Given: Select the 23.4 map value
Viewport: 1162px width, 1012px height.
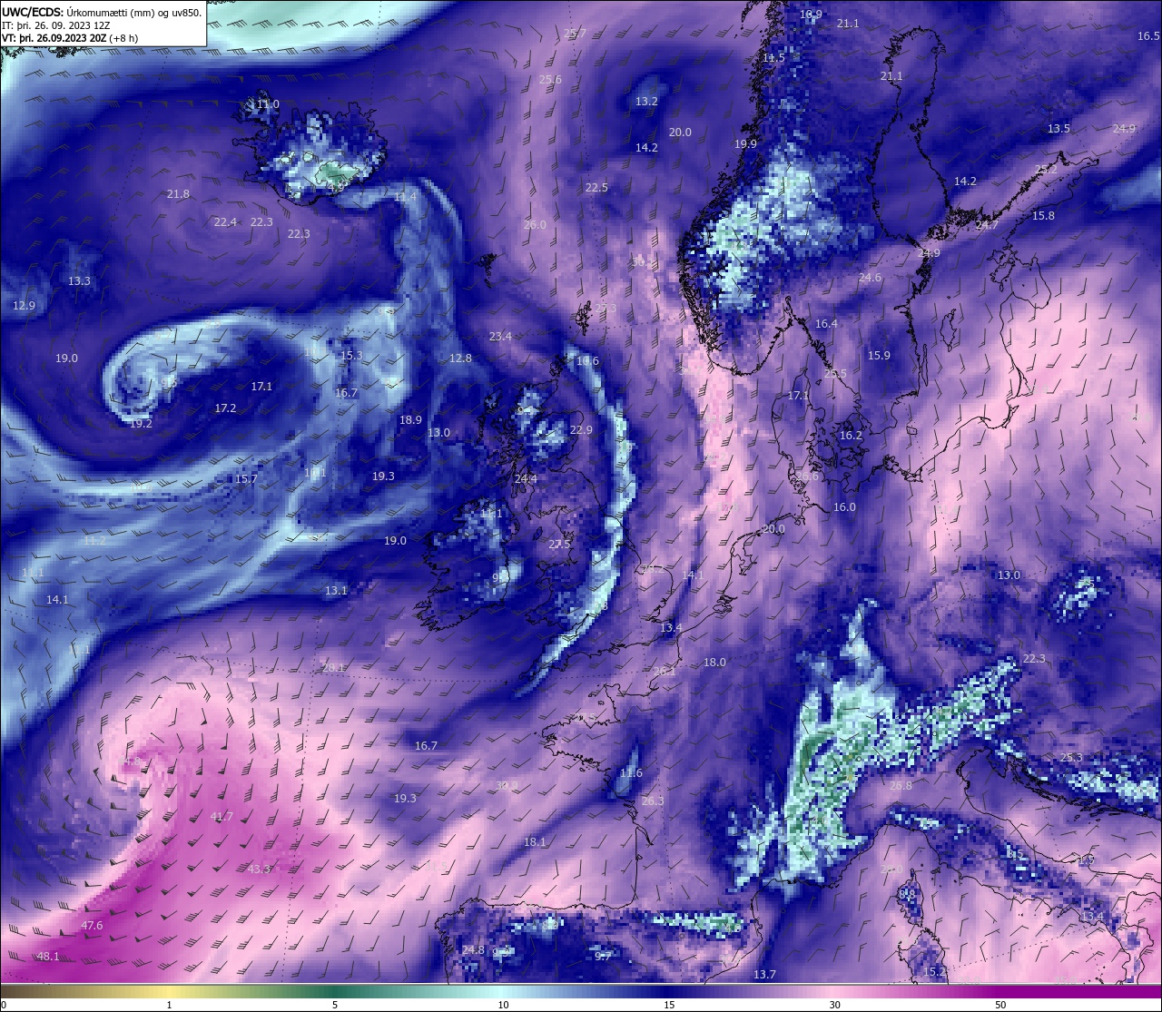Looking at the screenshot, I should [x=500, y=337].
